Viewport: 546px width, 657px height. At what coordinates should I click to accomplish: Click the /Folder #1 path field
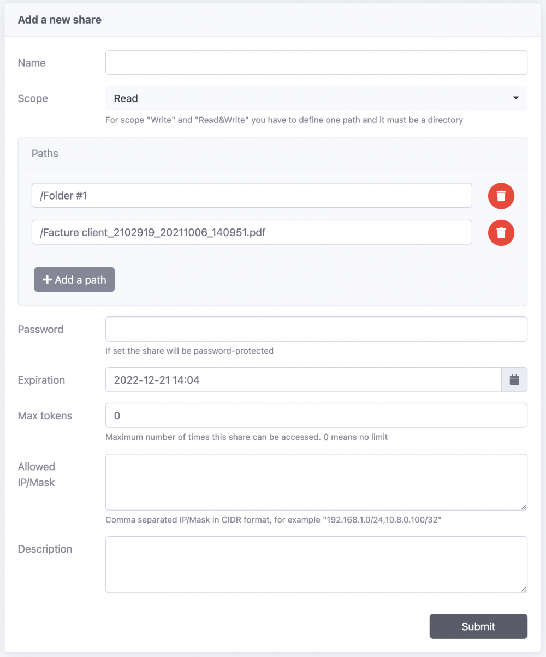251,196
